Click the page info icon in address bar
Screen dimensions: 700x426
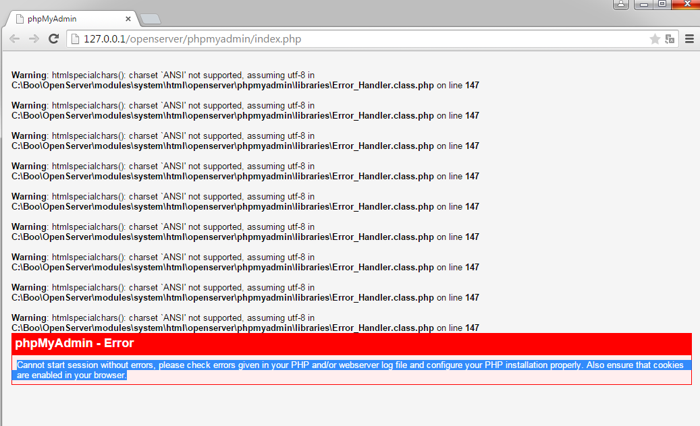pyautogui.click(x=76, y=39)
